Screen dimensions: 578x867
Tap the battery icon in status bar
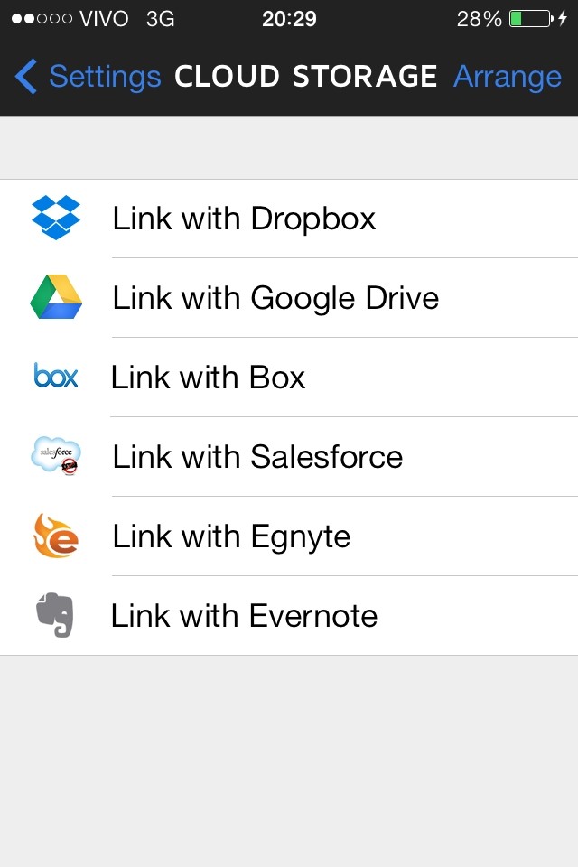pos(530,19)
